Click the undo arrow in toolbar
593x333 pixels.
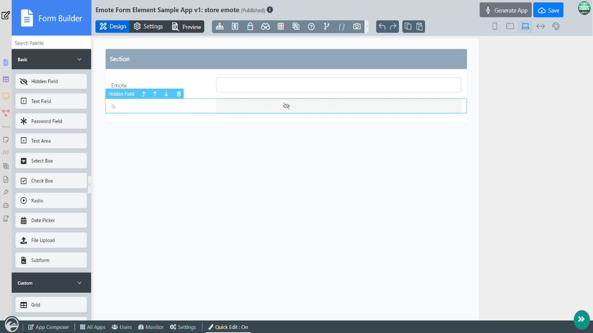tap(382, 26)
